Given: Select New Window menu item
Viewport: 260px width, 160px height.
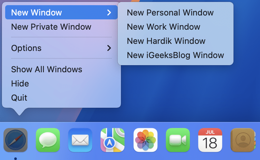Looking at the screenshot, I should pos(61,12).
